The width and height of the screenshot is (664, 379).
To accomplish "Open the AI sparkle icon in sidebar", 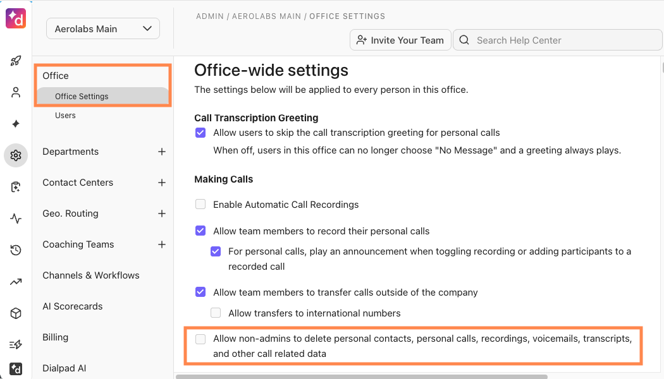I will point(16,124).
